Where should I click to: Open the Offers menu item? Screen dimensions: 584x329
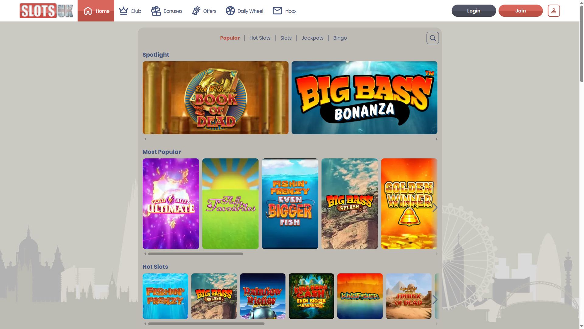coord(204,11)
